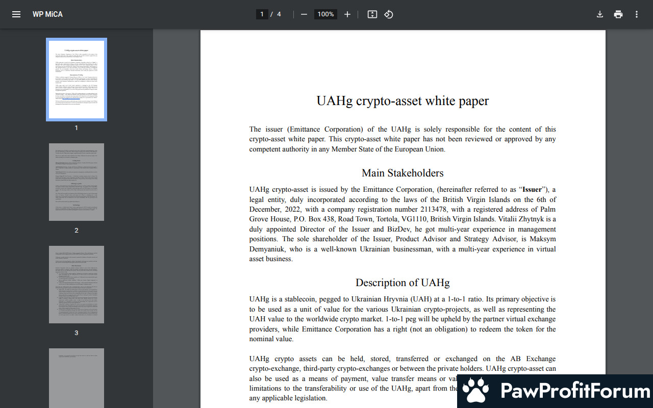Click the zoom out minus button

coord(304,14)
